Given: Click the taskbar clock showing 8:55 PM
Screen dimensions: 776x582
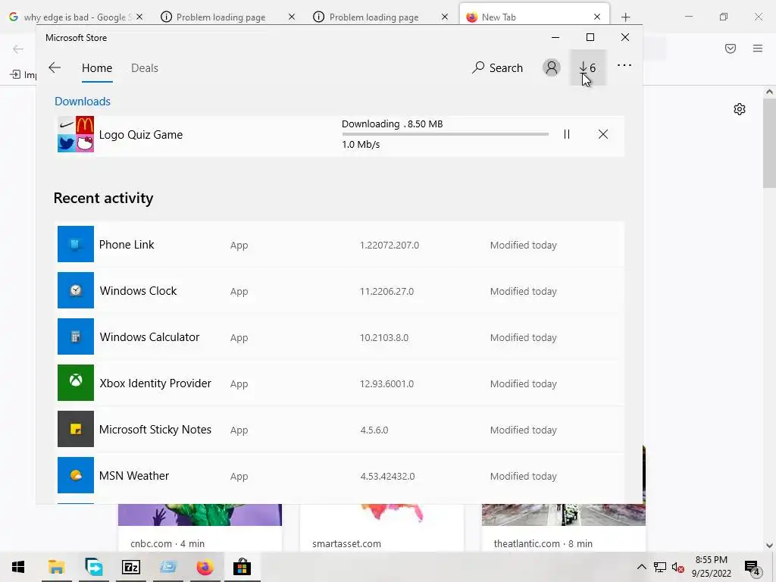Looking at the screenshot, I should 711,567.
